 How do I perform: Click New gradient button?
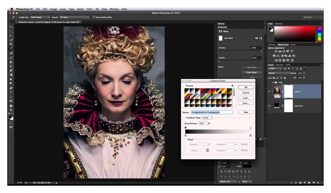[x=246, y=112]
